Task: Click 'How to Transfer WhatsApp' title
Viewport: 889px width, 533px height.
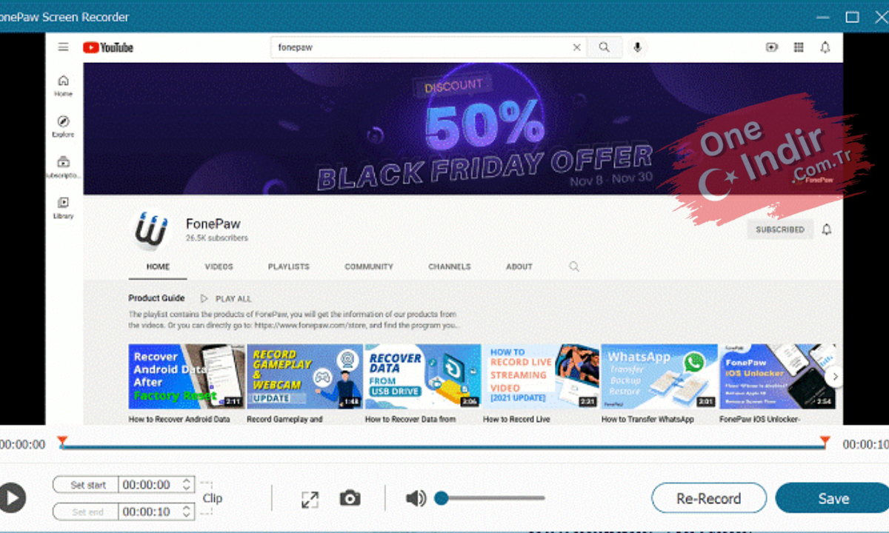Action: point(647,419)
